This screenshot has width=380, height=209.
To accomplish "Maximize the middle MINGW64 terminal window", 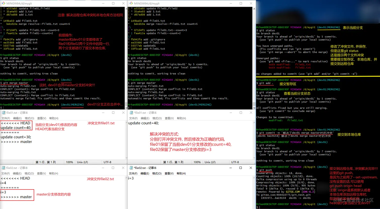I will 241,4.
